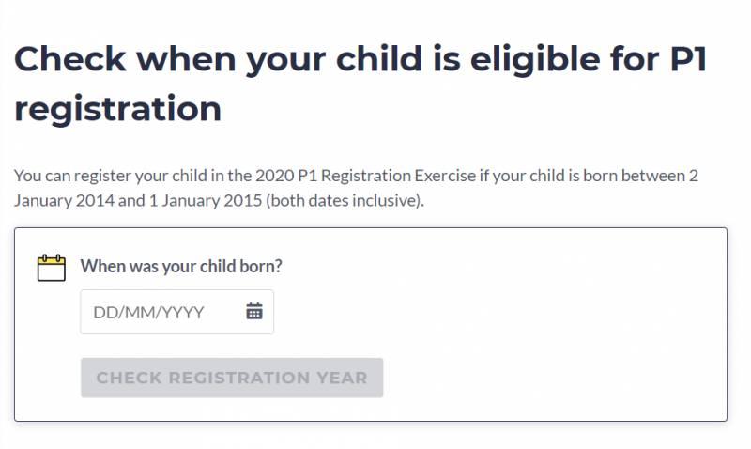Click the "When was your child born?" label
Image resolution: width=751 pixels, height=449 pixels.
click(180, 266)
